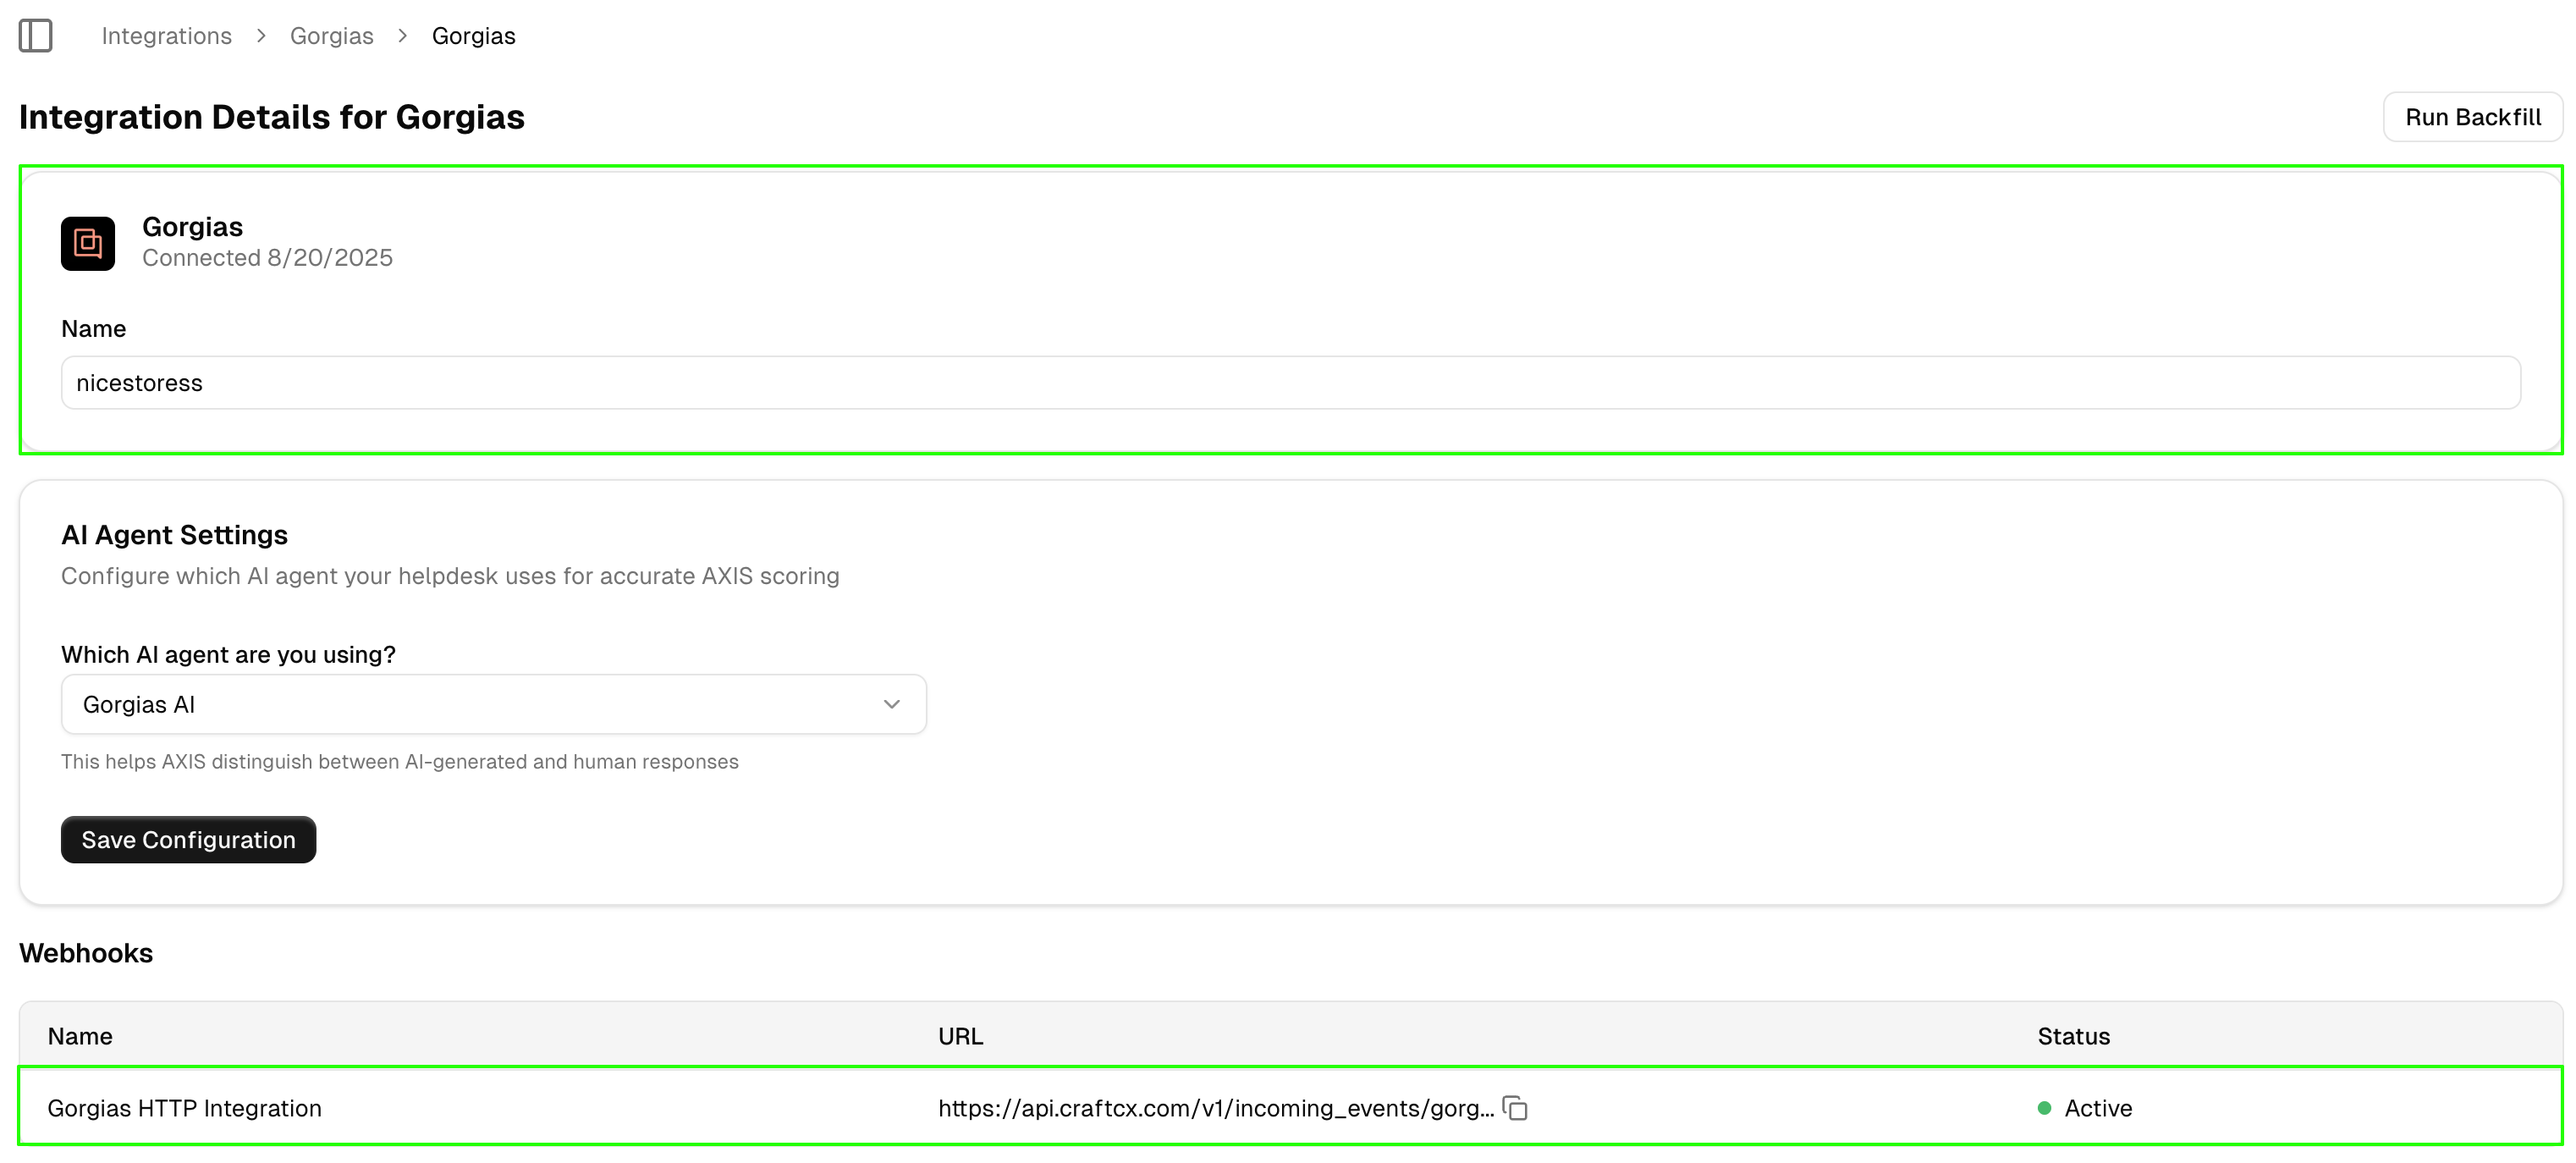The width and height of the screenshot is (2576, 1163).
Task: Click the AI Agent Settings heading
Action: [174, 535]
